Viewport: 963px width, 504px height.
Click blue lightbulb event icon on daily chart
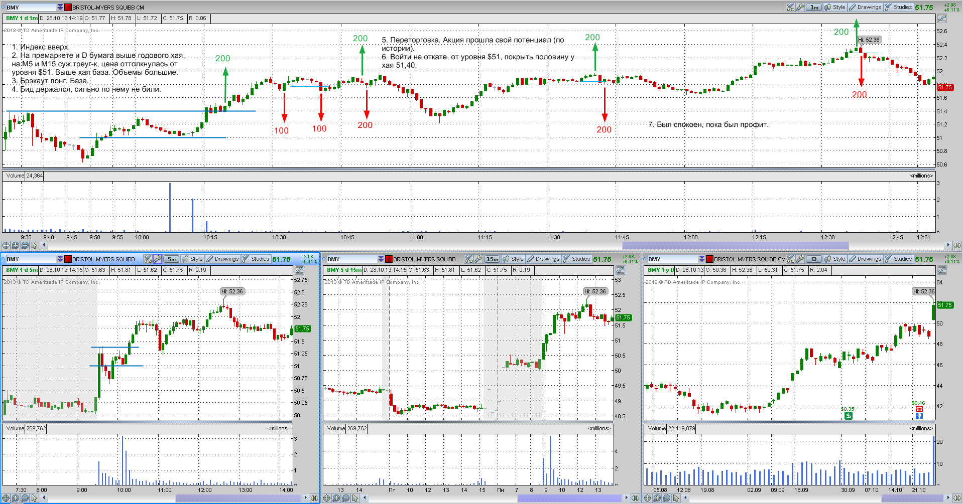pos(919,416)
